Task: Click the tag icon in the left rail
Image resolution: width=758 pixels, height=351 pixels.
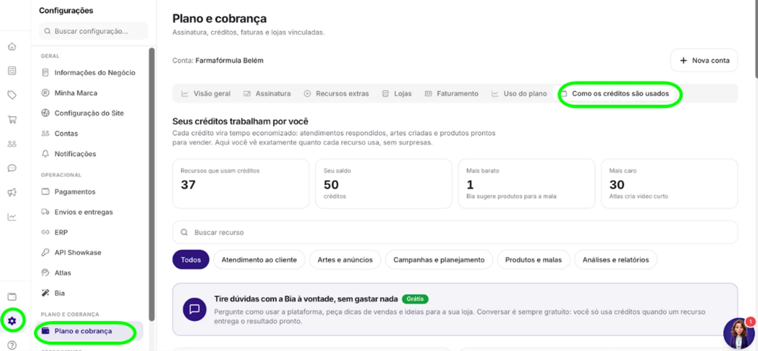Action: pyautogui.click(x=12, y=95)
